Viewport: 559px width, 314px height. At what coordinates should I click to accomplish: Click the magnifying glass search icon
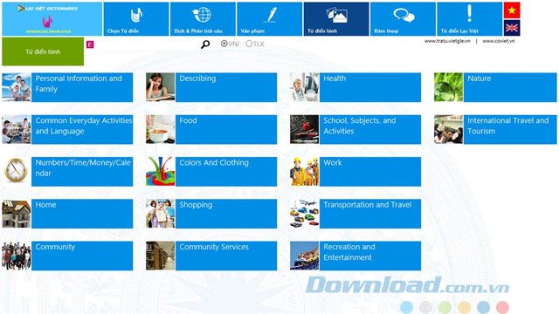[205, 44]
